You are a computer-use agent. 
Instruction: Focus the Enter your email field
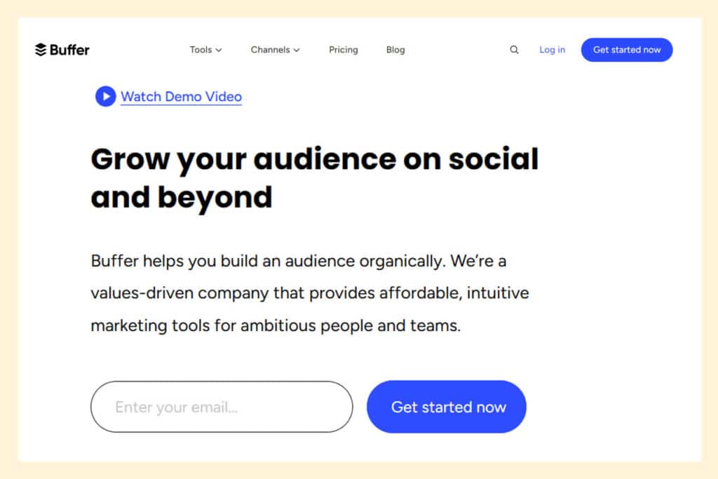coord(222,407)
